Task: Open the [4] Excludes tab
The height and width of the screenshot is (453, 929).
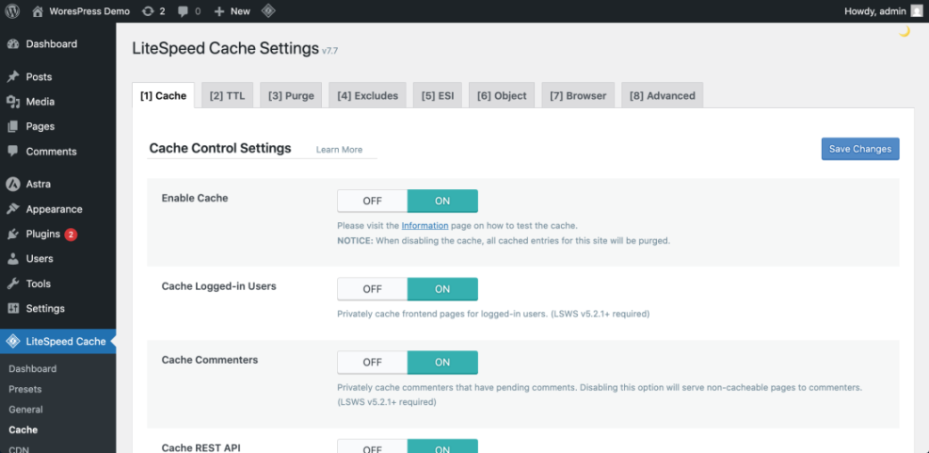Action: tap(367, 95)
